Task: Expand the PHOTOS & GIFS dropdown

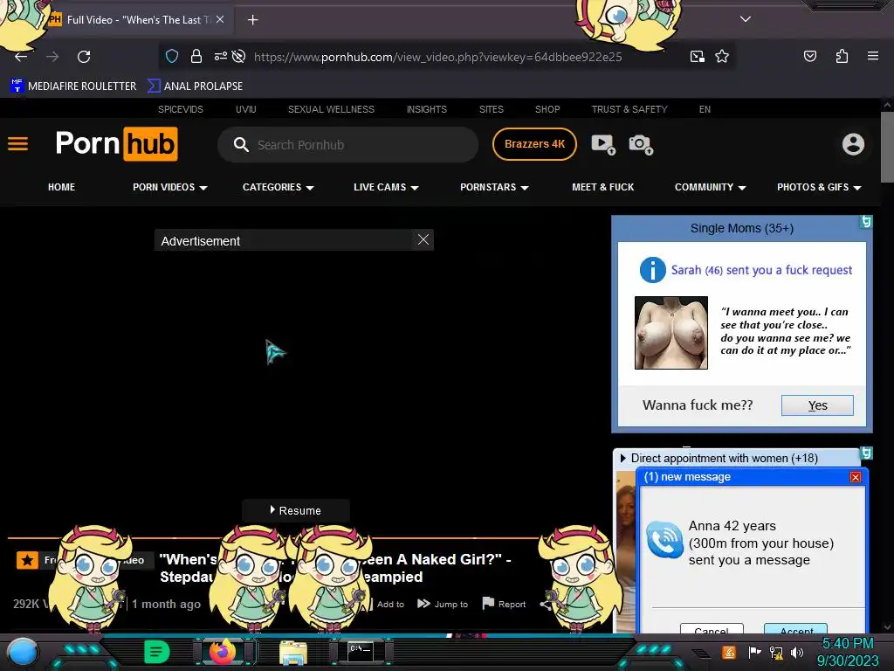Action: click(x=819, y=187)
